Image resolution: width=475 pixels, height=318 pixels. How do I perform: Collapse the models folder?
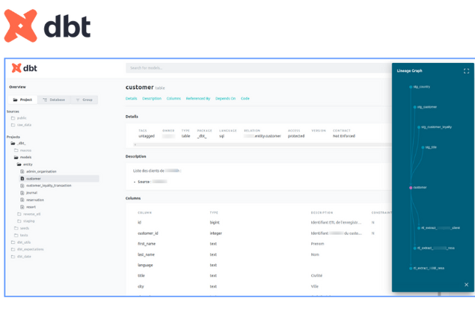click(25, 157)
